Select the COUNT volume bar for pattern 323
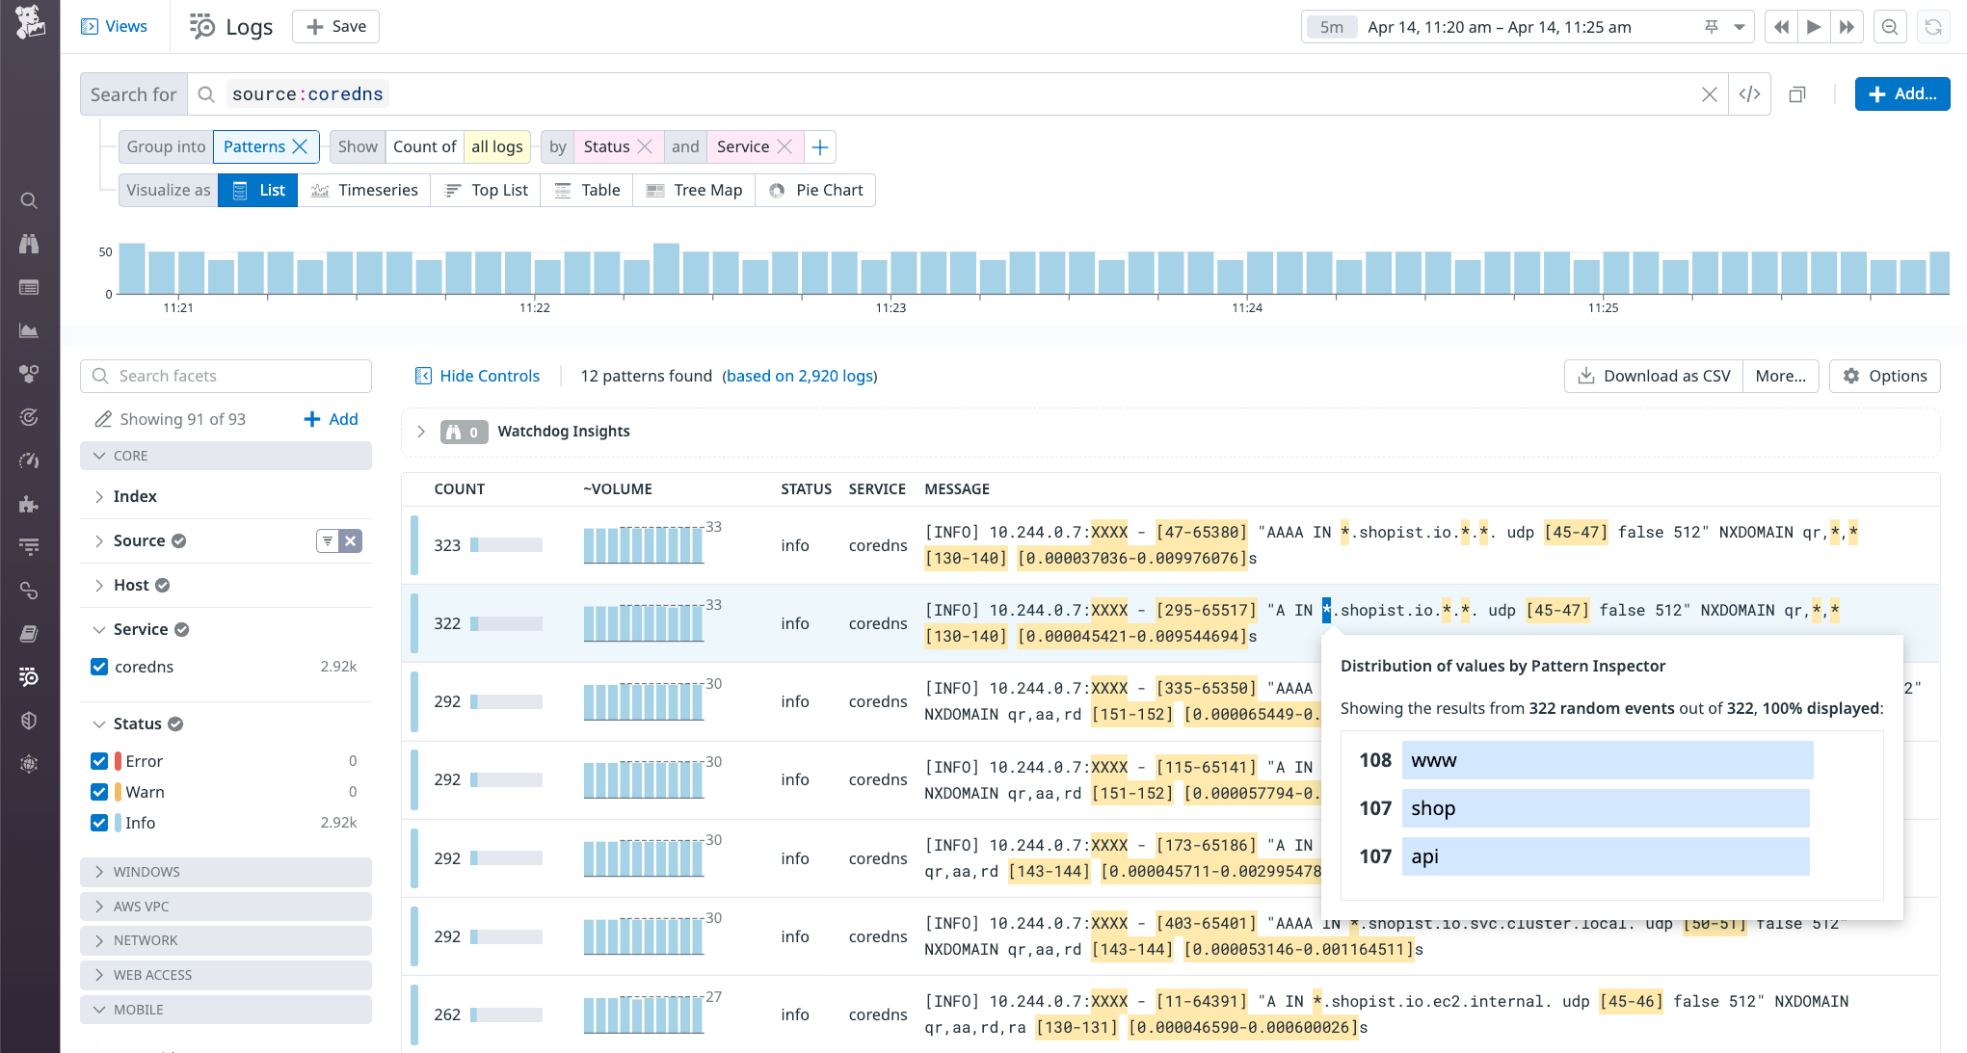 pos(505,544)
